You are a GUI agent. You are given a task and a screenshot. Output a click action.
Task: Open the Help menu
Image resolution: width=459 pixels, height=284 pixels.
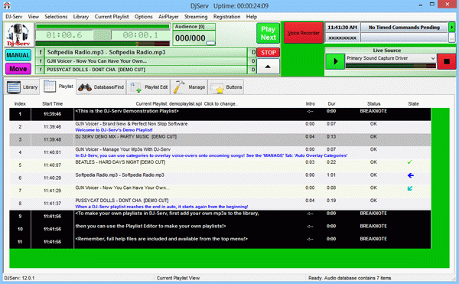click(x=252, y=17)
